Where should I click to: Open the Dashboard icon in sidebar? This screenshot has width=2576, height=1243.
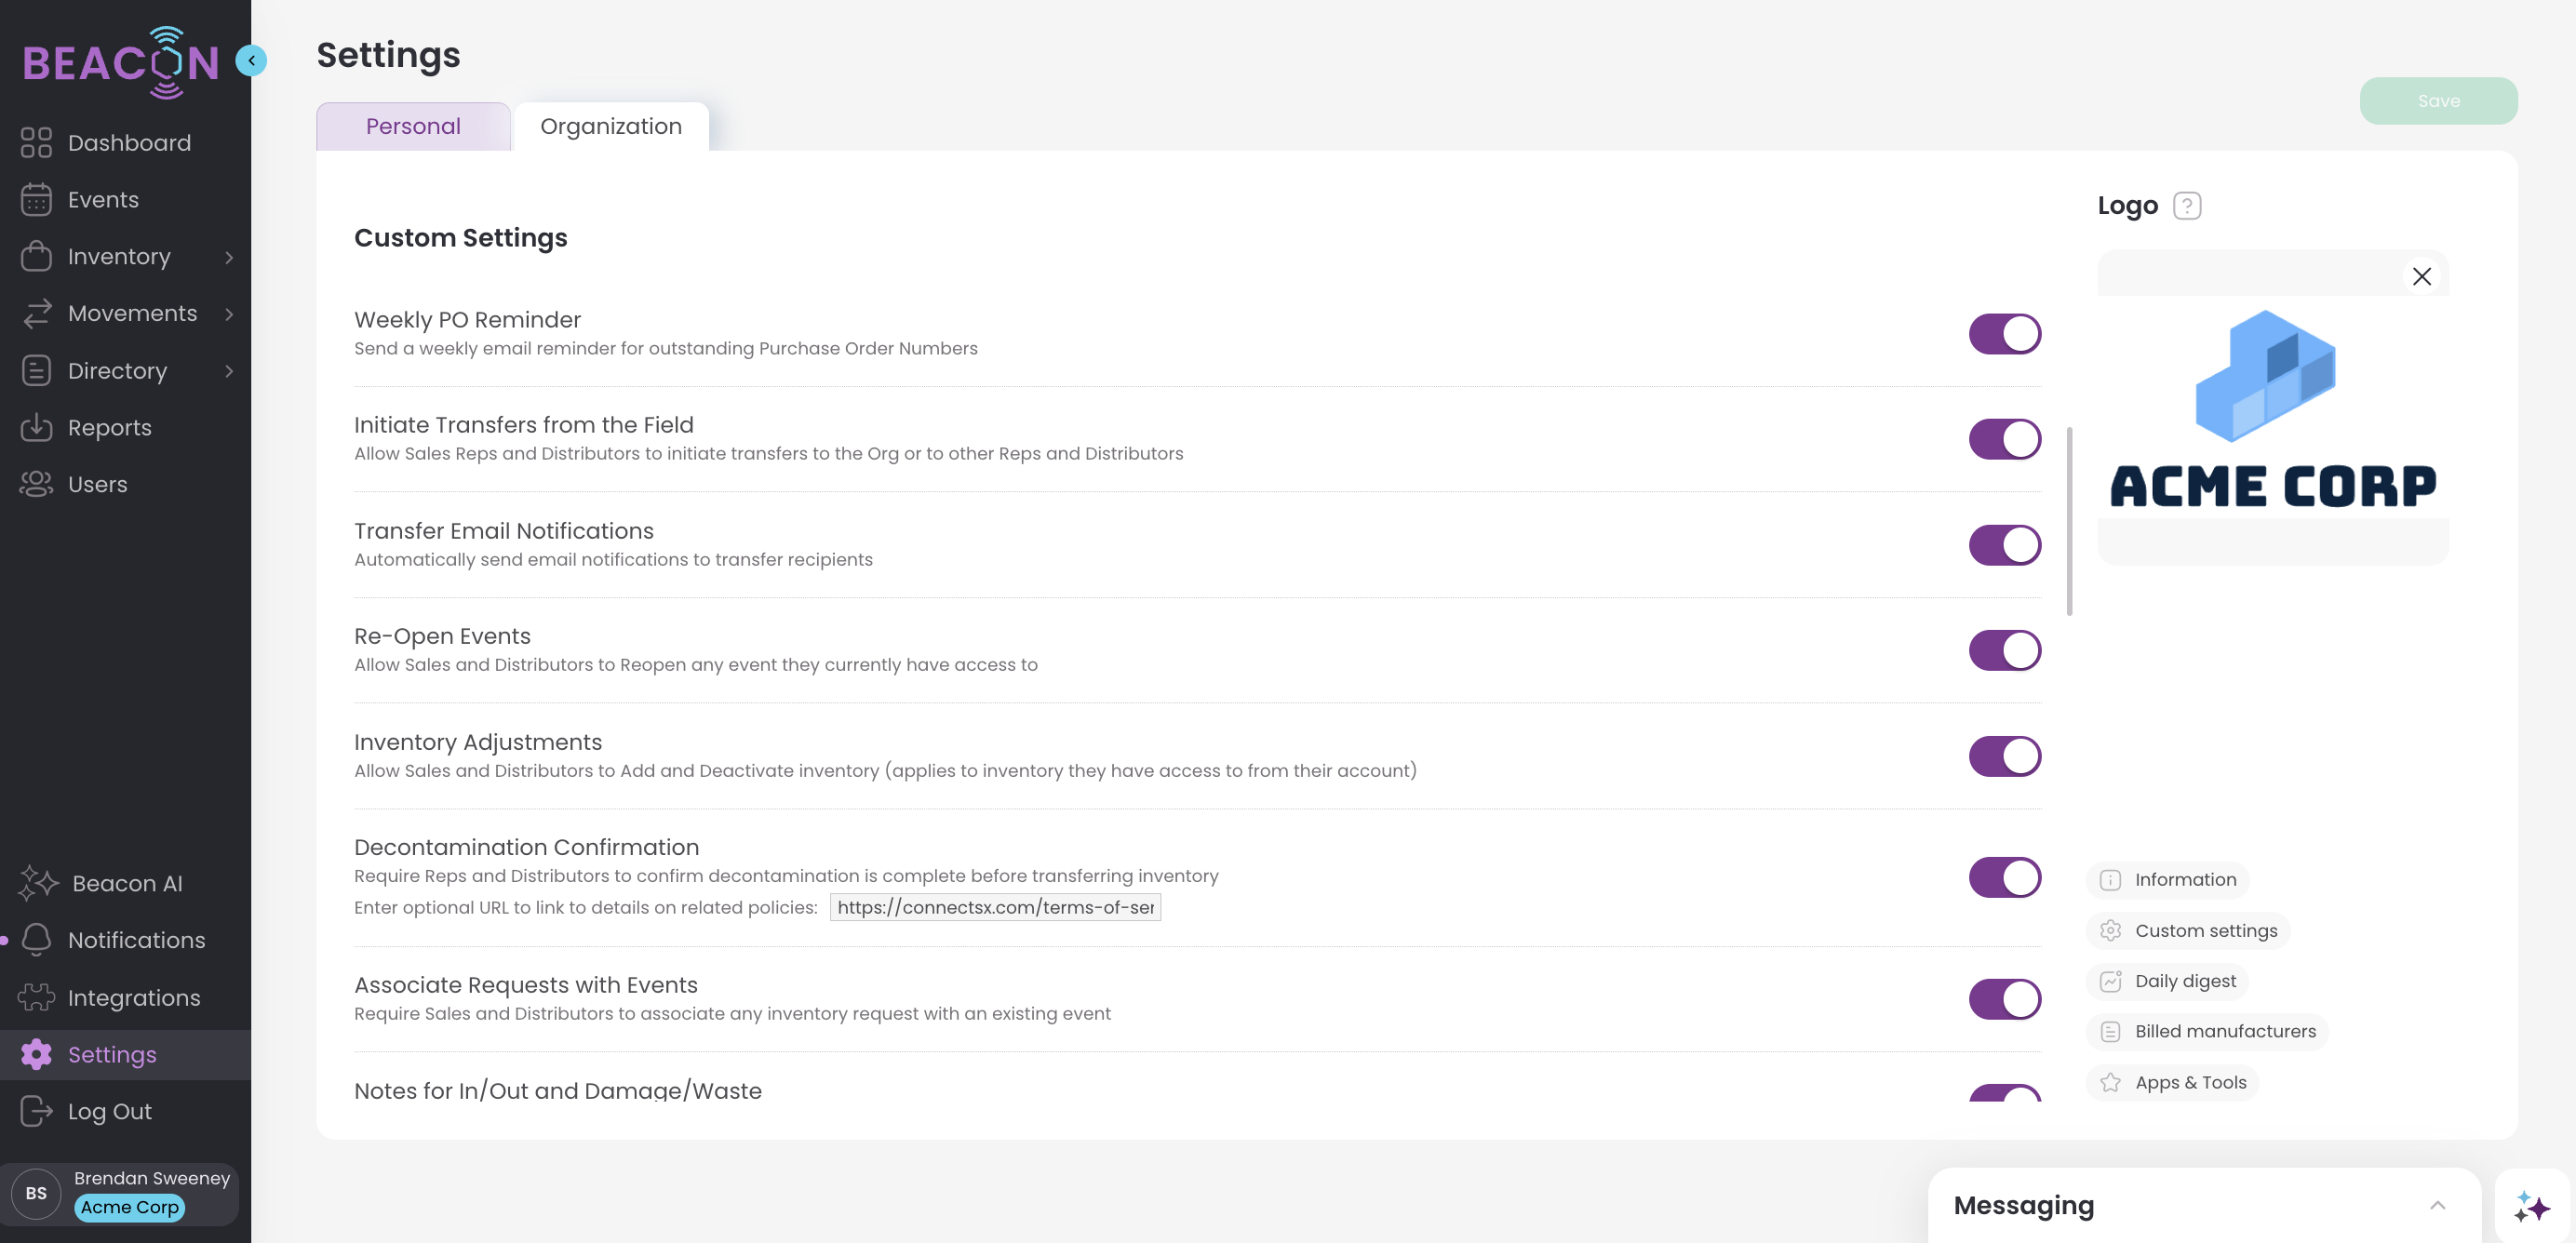click(x=36, y=143)
